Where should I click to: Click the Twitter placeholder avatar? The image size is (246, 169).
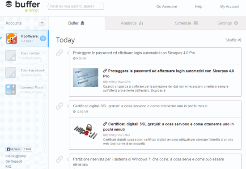(x=11, y=55)
